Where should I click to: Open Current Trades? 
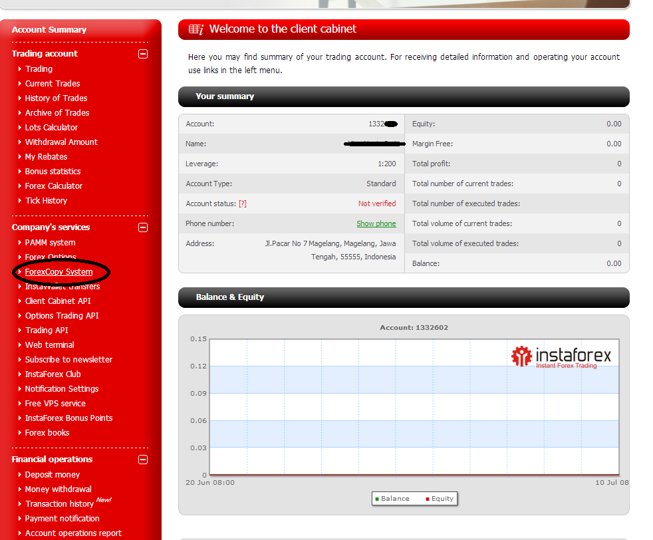click(x=53, y=83)
